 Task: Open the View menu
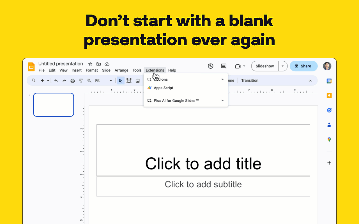point(63,70)
